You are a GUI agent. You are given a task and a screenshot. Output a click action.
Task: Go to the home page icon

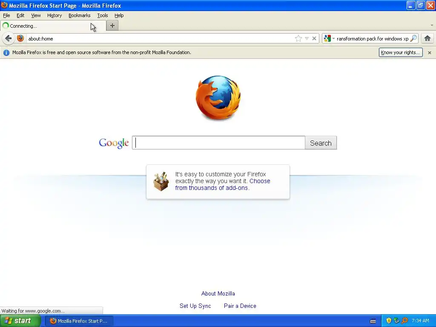click(427, 38)
